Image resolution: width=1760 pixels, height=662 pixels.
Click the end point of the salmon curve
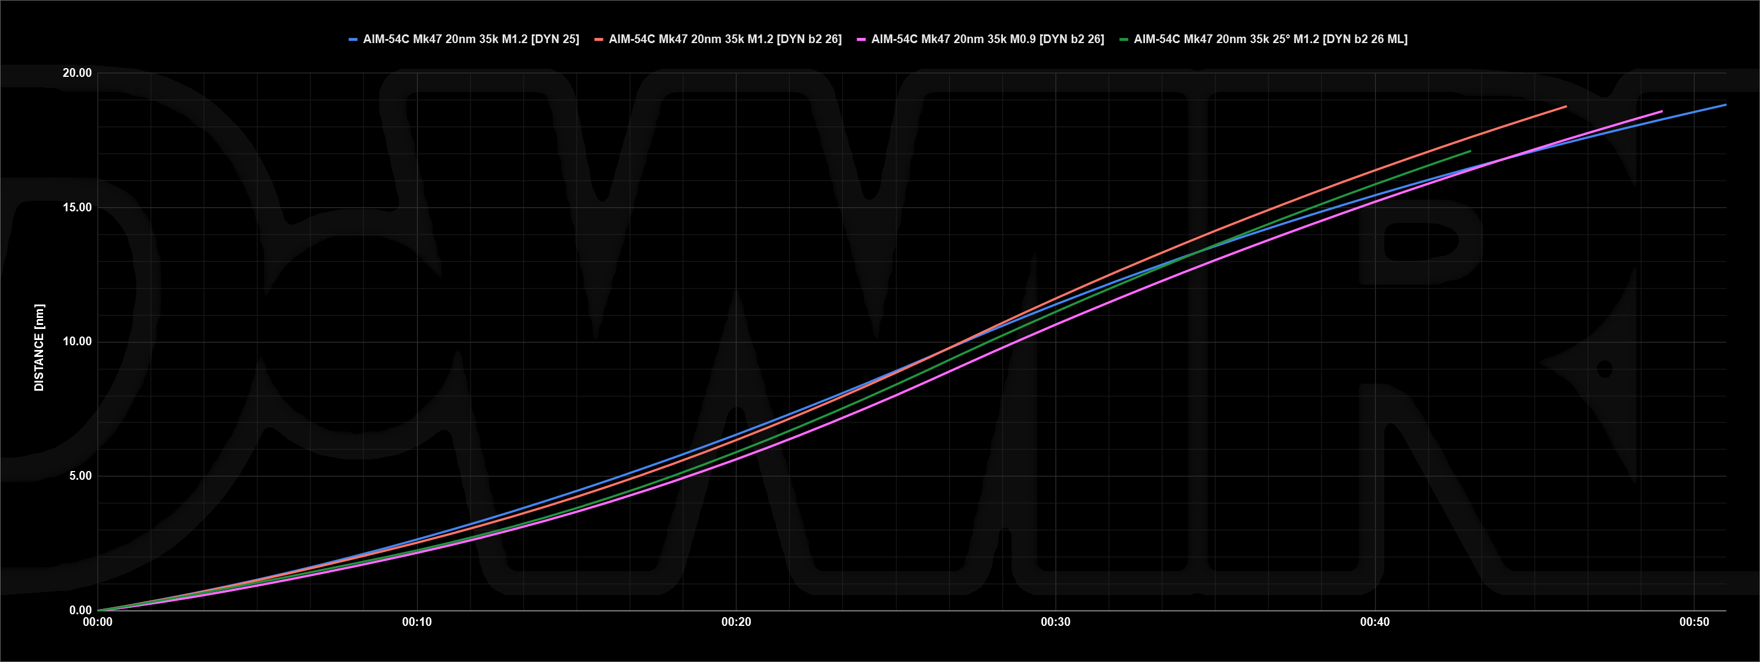point(1566,106)
